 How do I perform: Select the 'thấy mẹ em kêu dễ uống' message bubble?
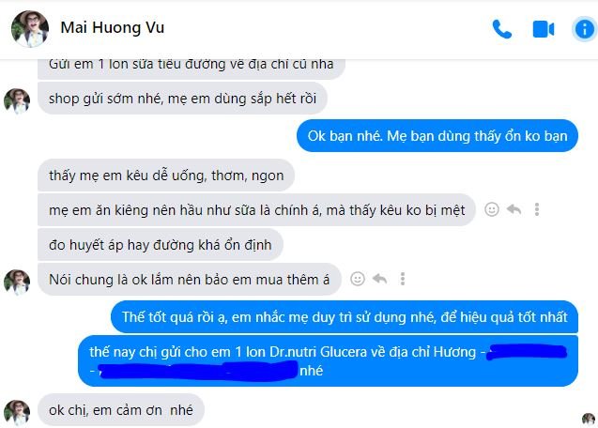pyautogui.click(x=166, y=176)
